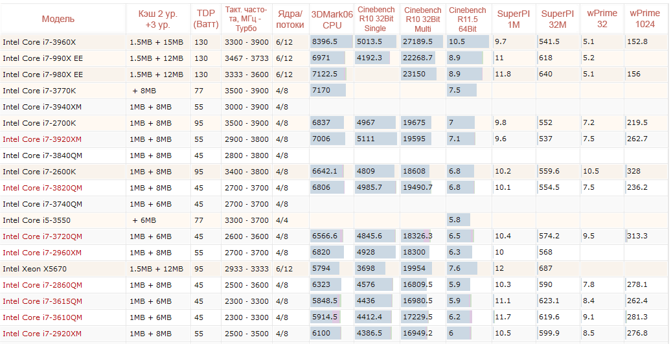
Task: Click the 5.8 Cinebench value for i5-3550
Action: pos(455,220)
